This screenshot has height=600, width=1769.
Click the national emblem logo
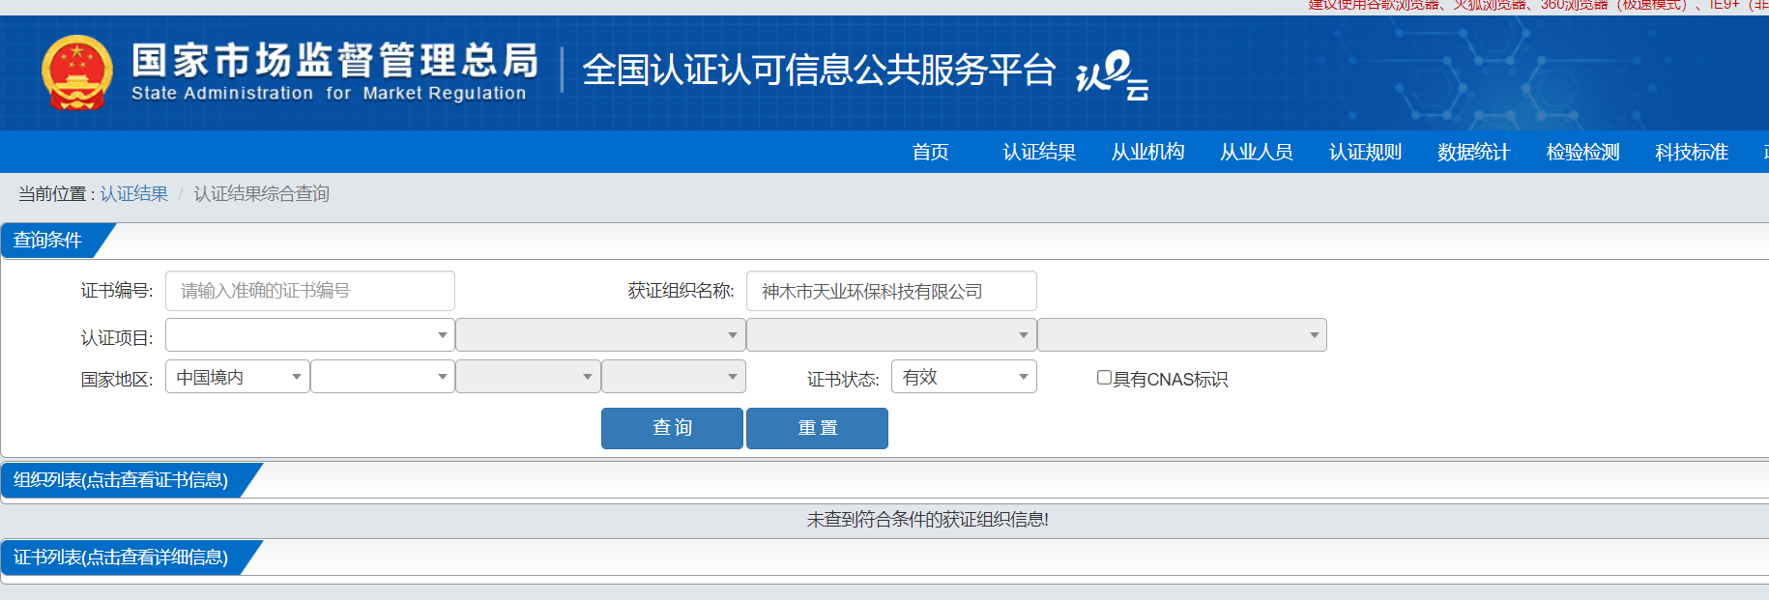click(77, 72)
